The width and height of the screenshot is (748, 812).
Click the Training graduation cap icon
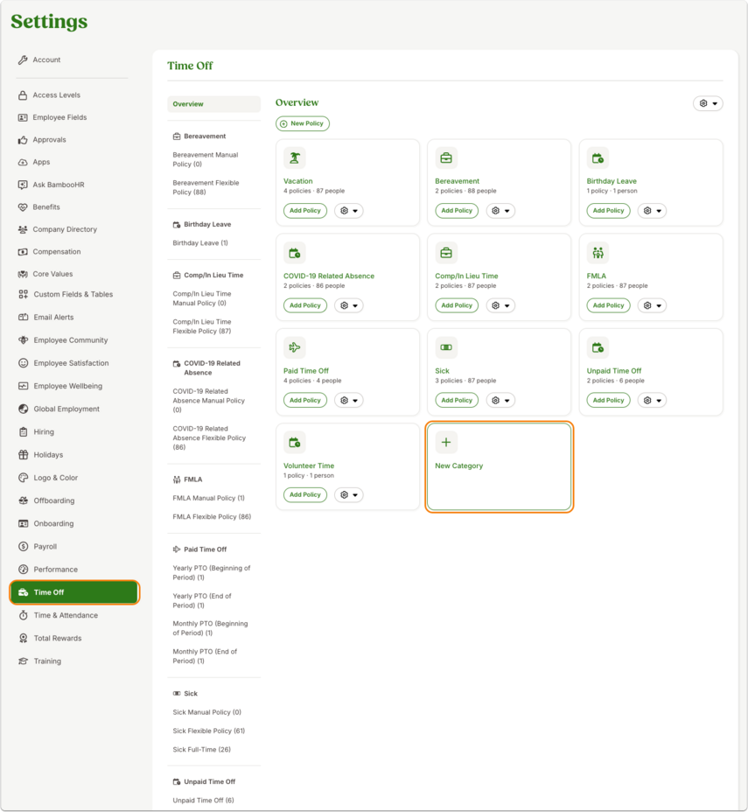pos(24,661)
